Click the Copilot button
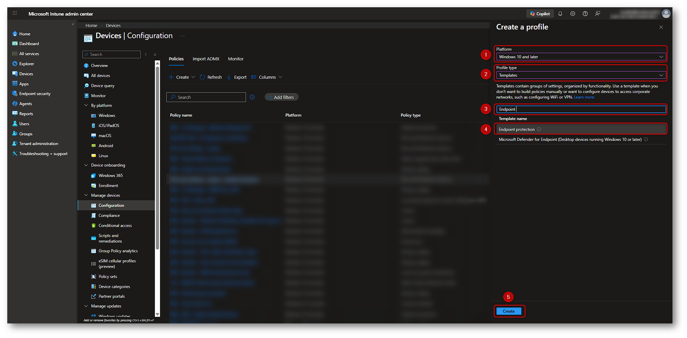This screenshot has width=687, height=338. (540, 14)
